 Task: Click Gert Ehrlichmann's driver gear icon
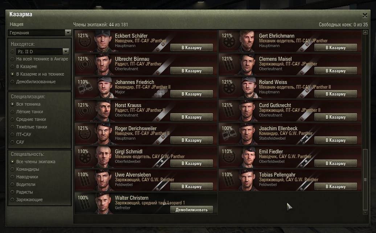coord(229,43)
